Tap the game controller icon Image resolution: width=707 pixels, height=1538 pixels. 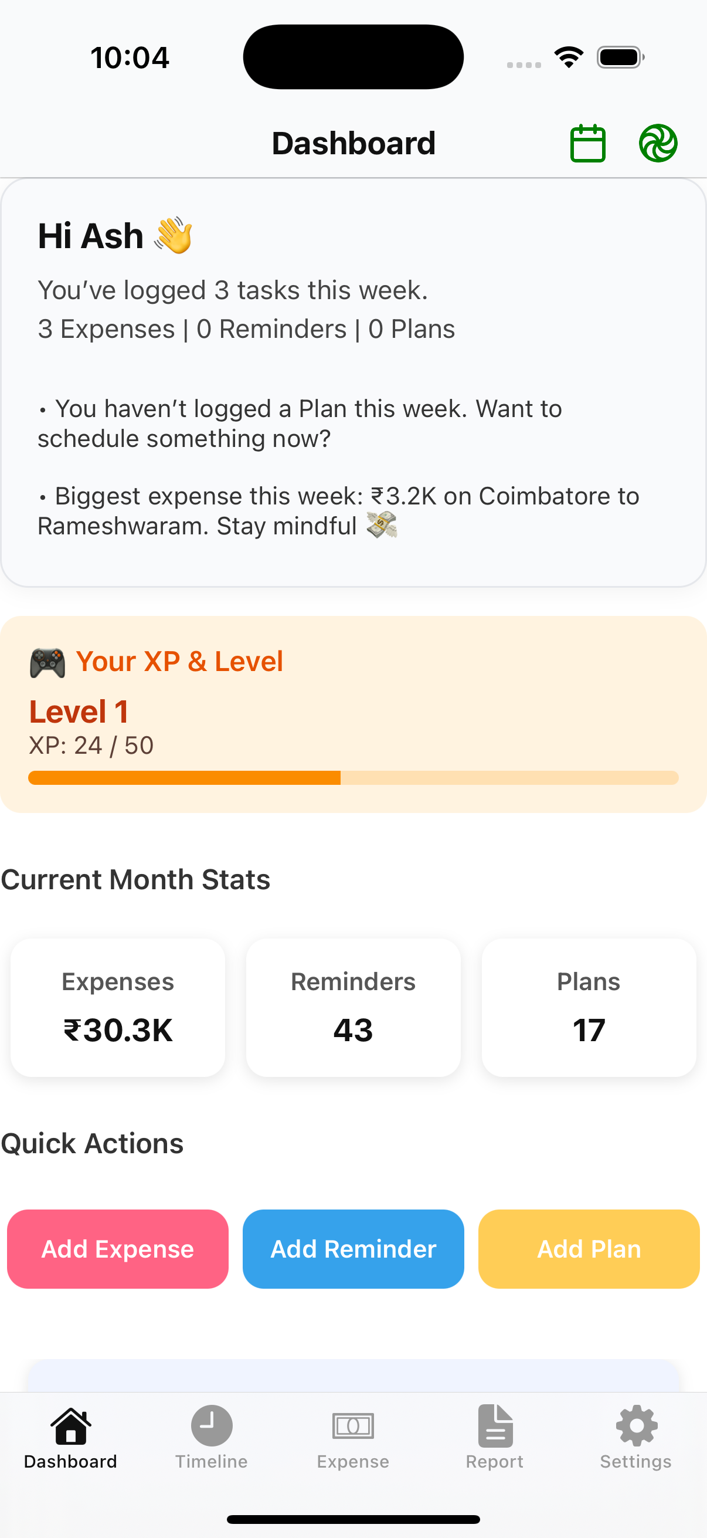[47, 662]
